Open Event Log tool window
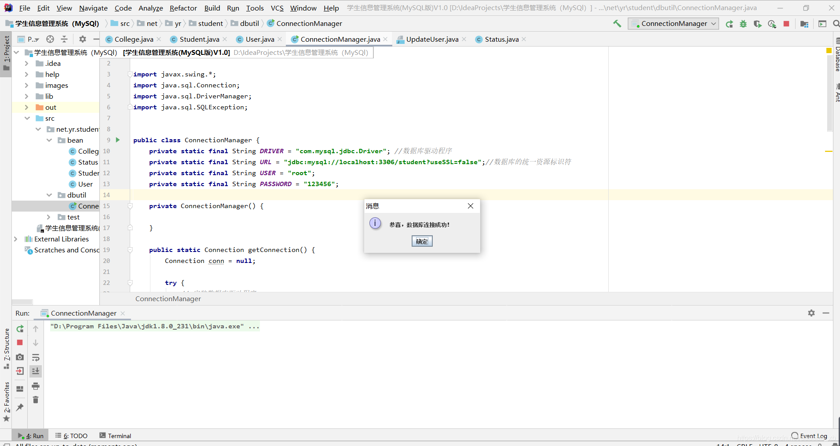Screen dimensions: 840x446 (x=809, y=435)
